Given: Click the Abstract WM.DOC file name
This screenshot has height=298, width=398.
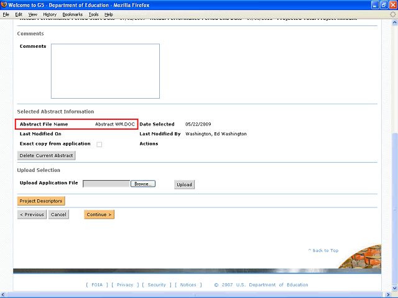Looking at the screenshot, I should coord(115,124).
